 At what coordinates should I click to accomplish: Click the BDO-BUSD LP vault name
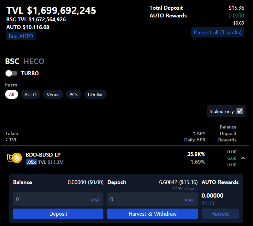coord(43,155)
